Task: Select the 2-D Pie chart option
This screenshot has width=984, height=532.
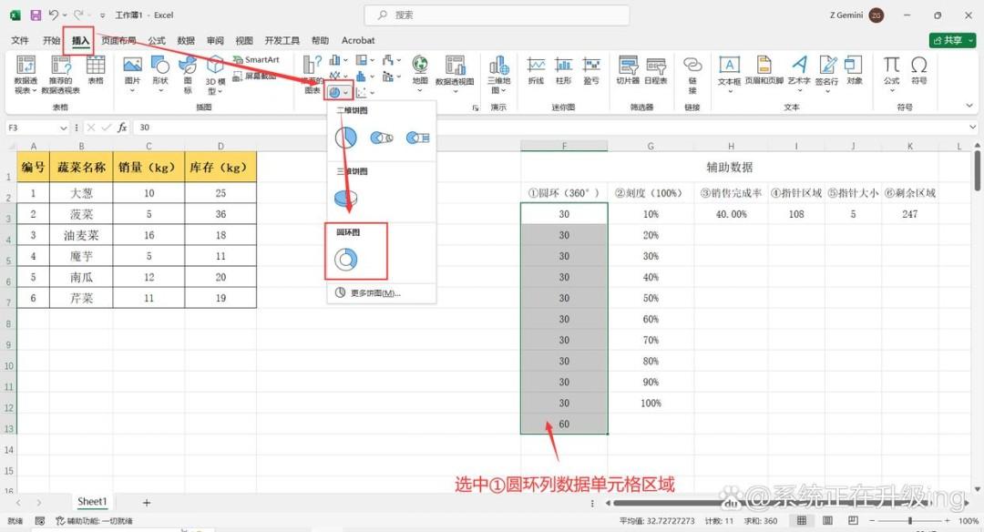Action: click(346, 138)
